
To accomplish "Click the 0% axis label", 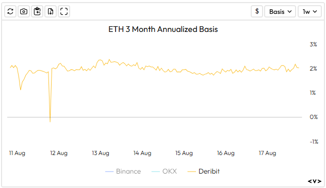I will (x=314, y=117).
